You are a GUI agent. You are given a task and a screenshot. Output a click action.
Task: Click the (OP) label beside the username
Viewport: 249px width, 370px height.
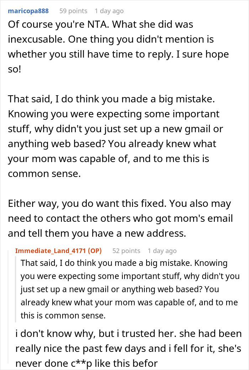[x=95, y=251]
